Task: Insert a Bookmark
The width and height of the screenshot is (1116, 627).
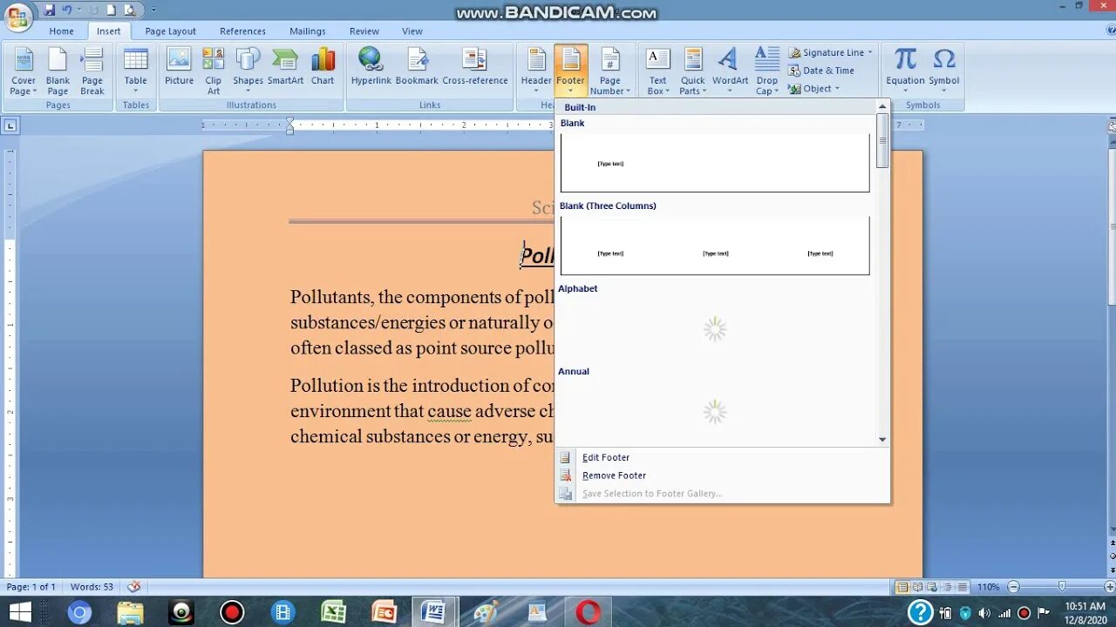Action: coord(417,67)
